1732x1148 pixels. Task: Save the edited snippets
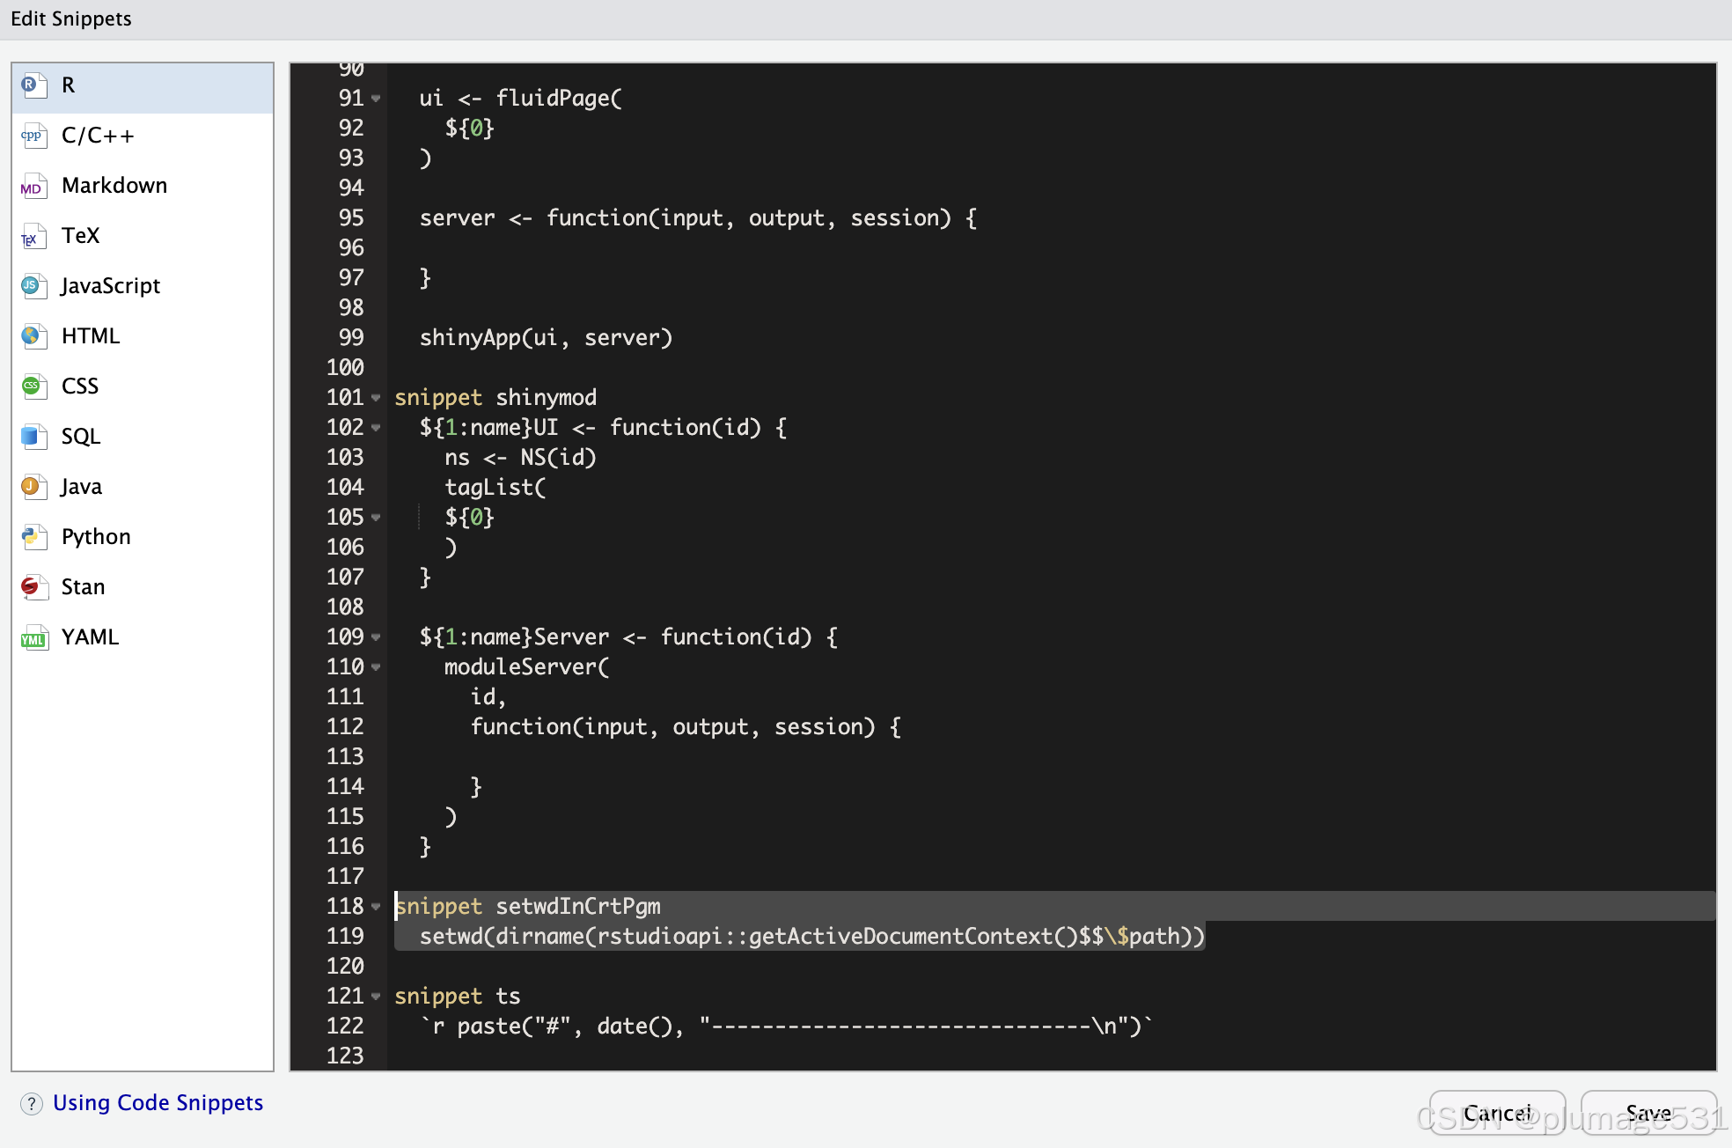point(1648,1112)
